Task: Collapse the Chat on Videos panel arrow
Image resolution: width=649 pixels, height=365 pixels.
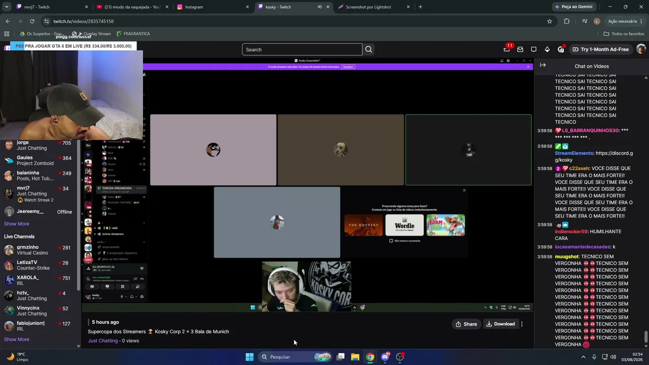Action: pyautogui.click(x=543, y=65)
